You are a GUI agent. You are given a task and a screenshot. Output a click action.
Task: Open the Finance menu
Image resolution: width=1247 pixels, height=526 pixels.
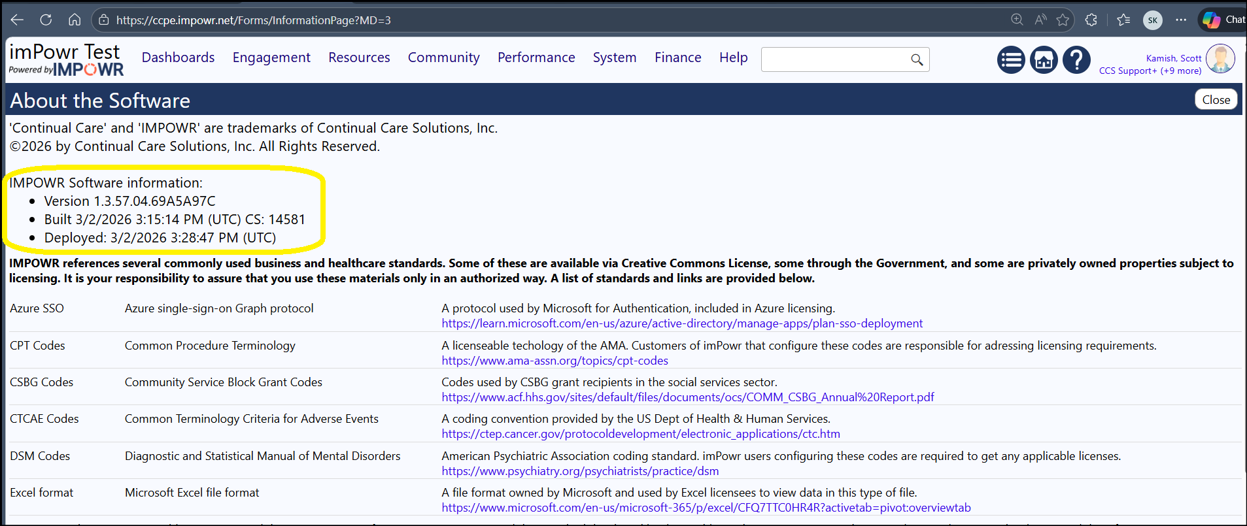coord(678,58)
